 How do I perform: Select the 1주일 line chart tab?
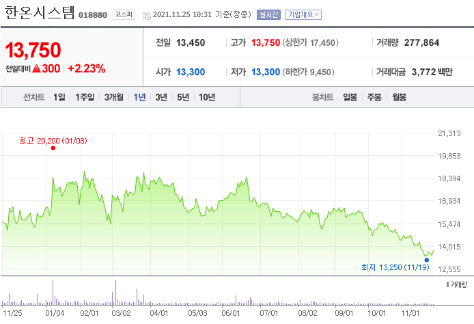[85, 98]
